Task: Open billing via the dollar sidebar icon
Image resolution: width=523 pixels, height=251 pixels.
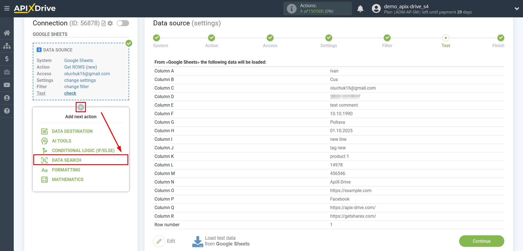Action: [x=7, y=59]
